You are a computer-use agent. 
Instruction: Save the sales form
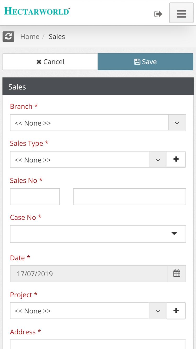point(146,62)
